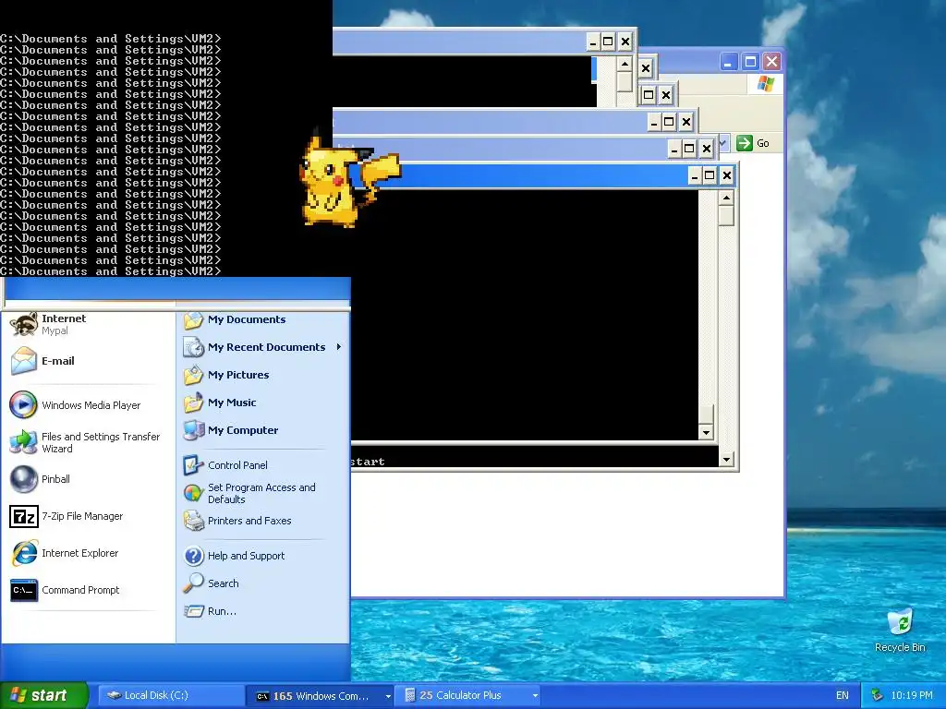The height and width of the screenshot is (709, 946).
Task: Close the blue Explorer window
Action: pos(771,62)
